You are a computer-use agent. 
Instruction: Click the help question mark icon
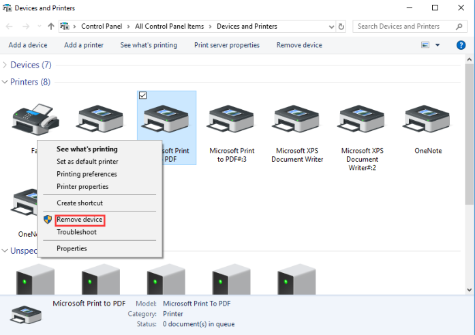pyautogui.click(x=459, y=45)
